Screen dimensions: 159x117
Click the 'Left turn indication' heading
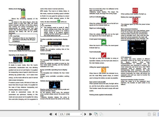[x=97, y=17]
